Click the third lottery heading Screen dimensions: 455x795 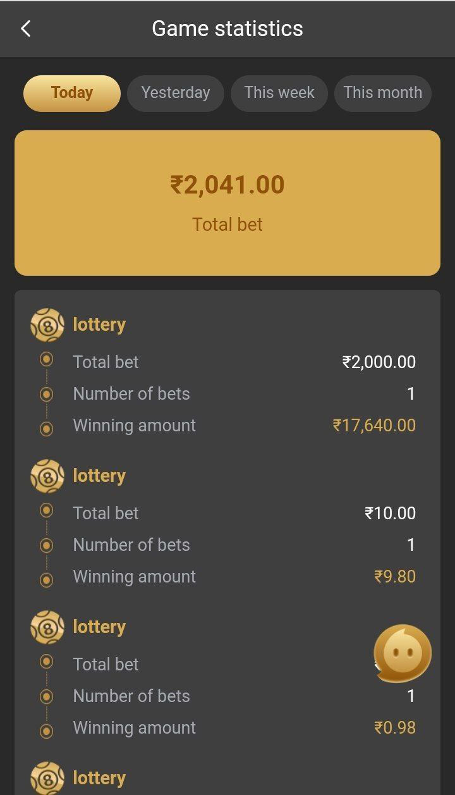[x=99, y=627]
